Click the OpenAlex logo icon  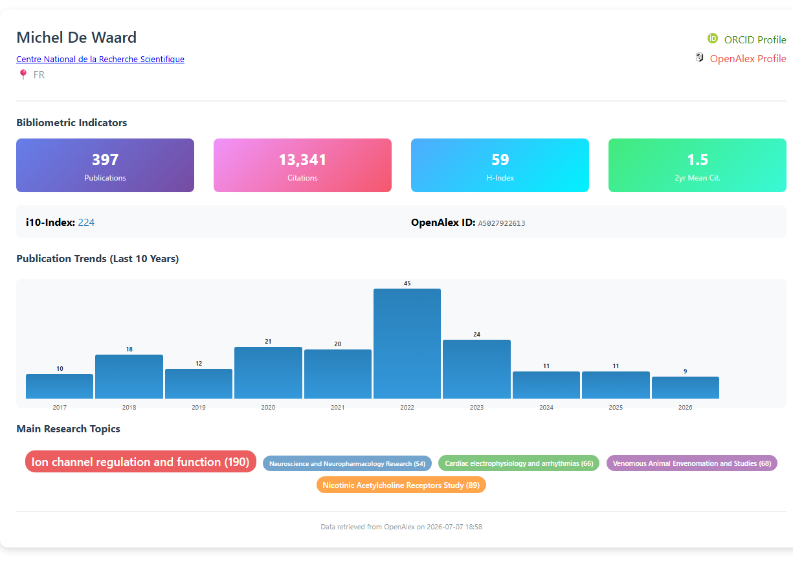click(699, 58)
